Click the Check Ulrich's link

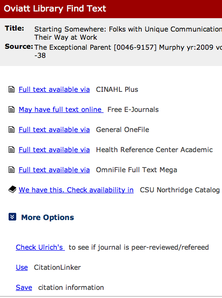[x=40, y=247]
